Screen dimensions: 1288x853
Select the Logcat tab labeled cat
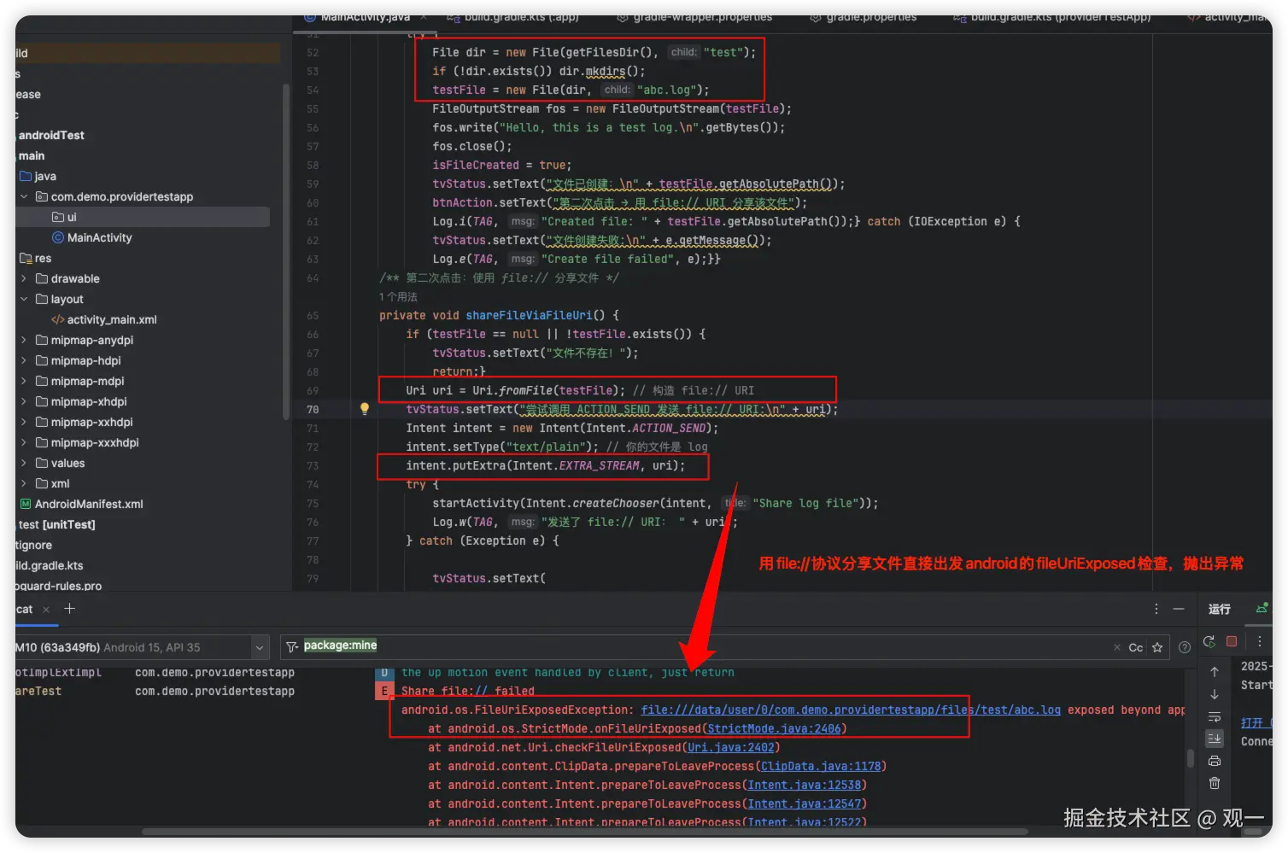24,609
